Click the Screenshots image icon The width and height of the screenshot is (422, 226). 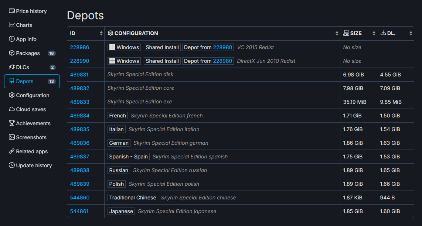(12, 137)
